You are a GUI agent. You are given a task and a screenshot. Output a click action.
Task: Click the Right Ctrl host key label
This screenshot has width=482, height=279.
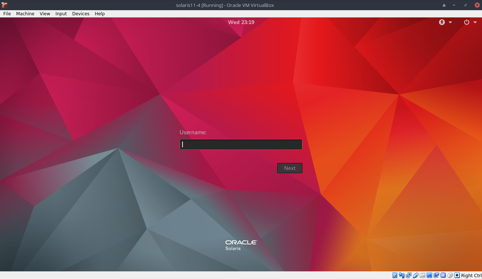tap(471, 275)
